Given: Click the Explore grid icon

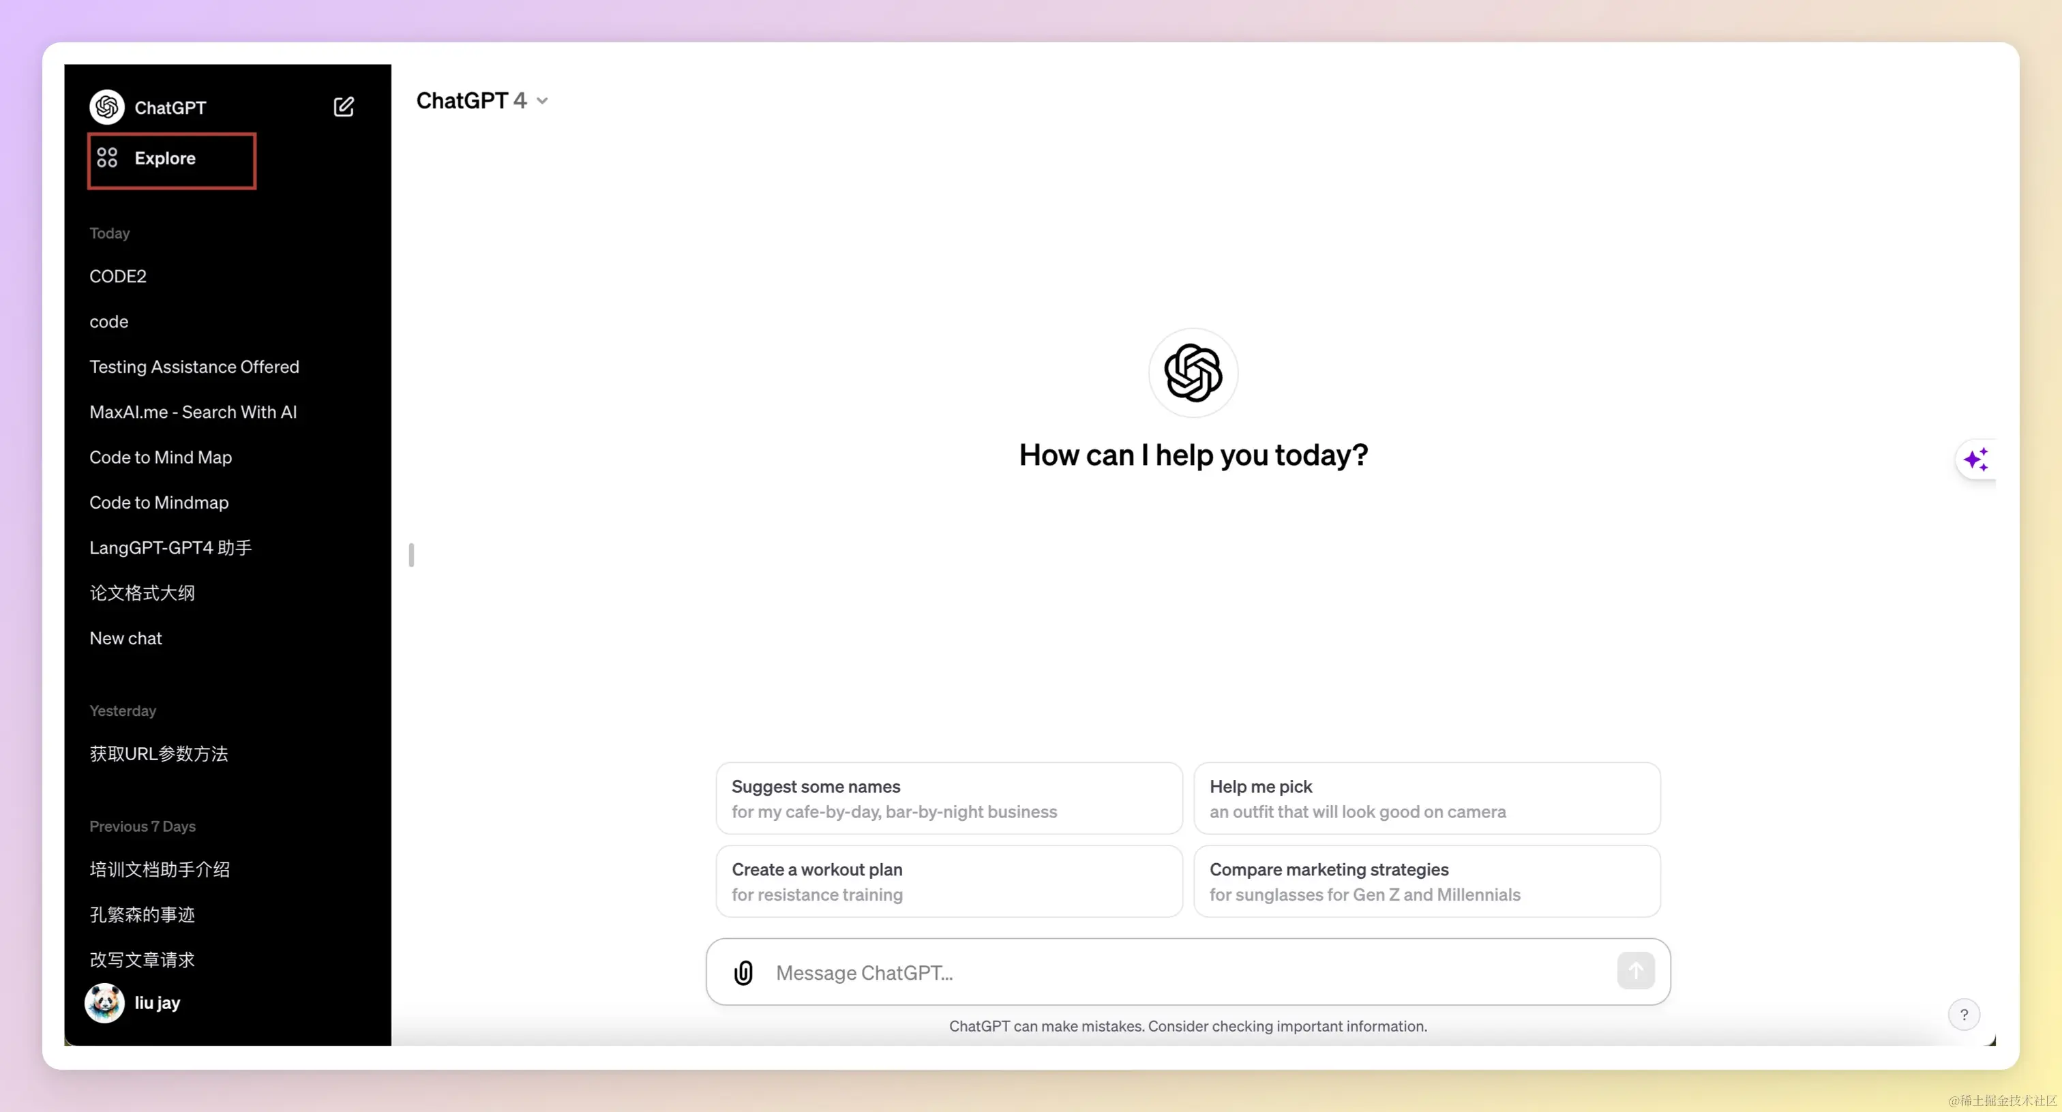Looking at the screenshot, I should [x=107, y=157].
